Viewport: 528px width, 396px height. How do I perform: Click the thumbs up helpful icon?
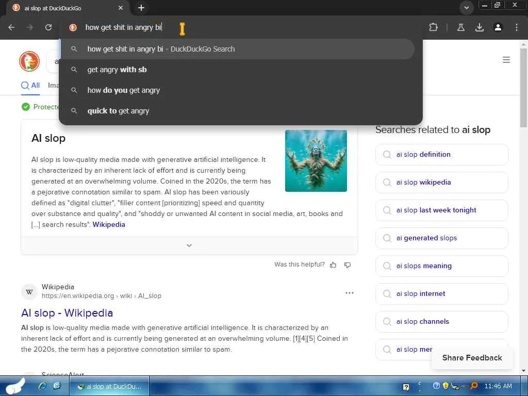333,265
